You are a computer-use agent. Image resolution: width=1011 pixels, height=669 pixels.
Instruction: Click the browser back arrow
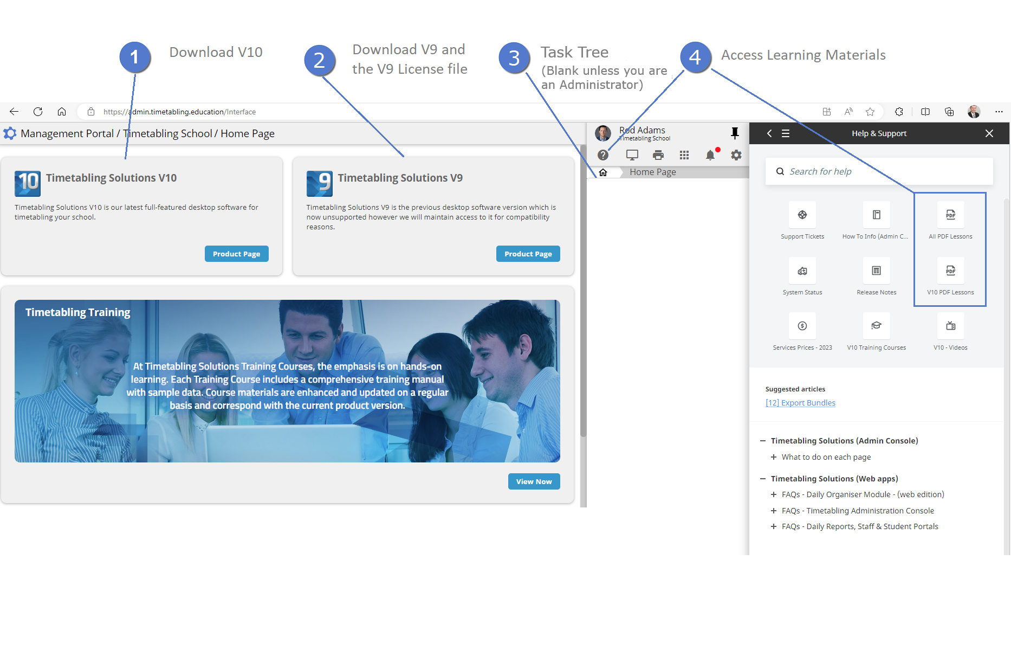[x=14, y=112]
